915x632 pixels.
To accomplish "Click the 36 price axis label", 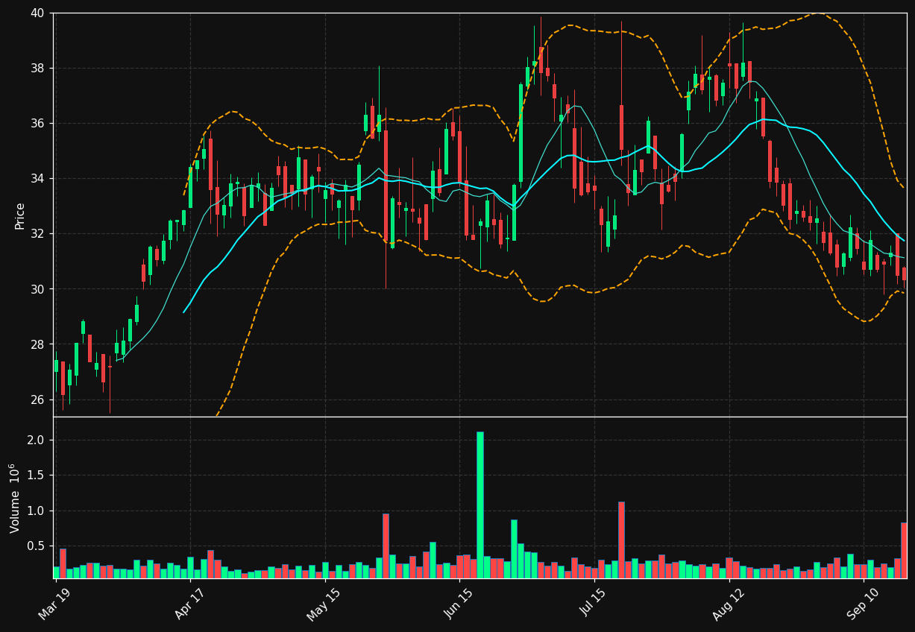I will pos(37,123).
